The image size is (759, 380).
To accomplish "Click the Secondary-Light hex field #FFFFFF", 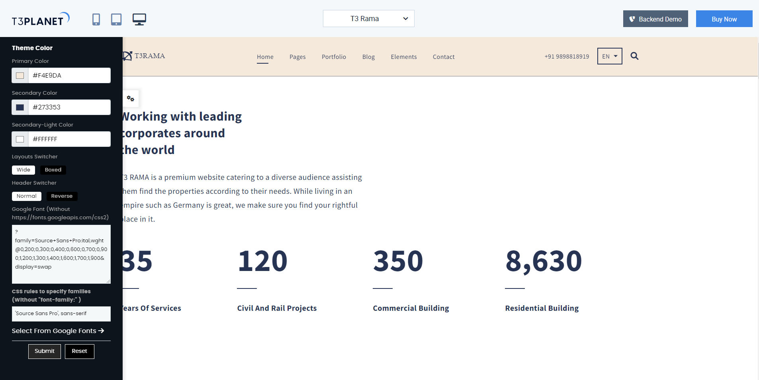I will [69, 139].
